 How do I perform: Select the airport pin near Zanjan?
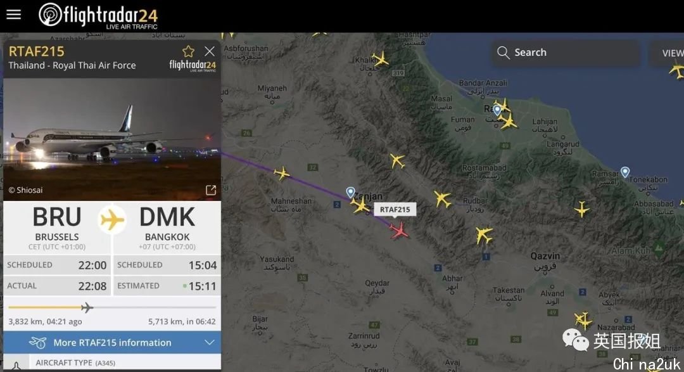(350, 192)
